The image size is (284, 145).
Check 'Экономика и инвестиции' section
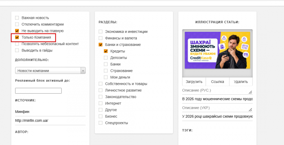tap(101, 31)
